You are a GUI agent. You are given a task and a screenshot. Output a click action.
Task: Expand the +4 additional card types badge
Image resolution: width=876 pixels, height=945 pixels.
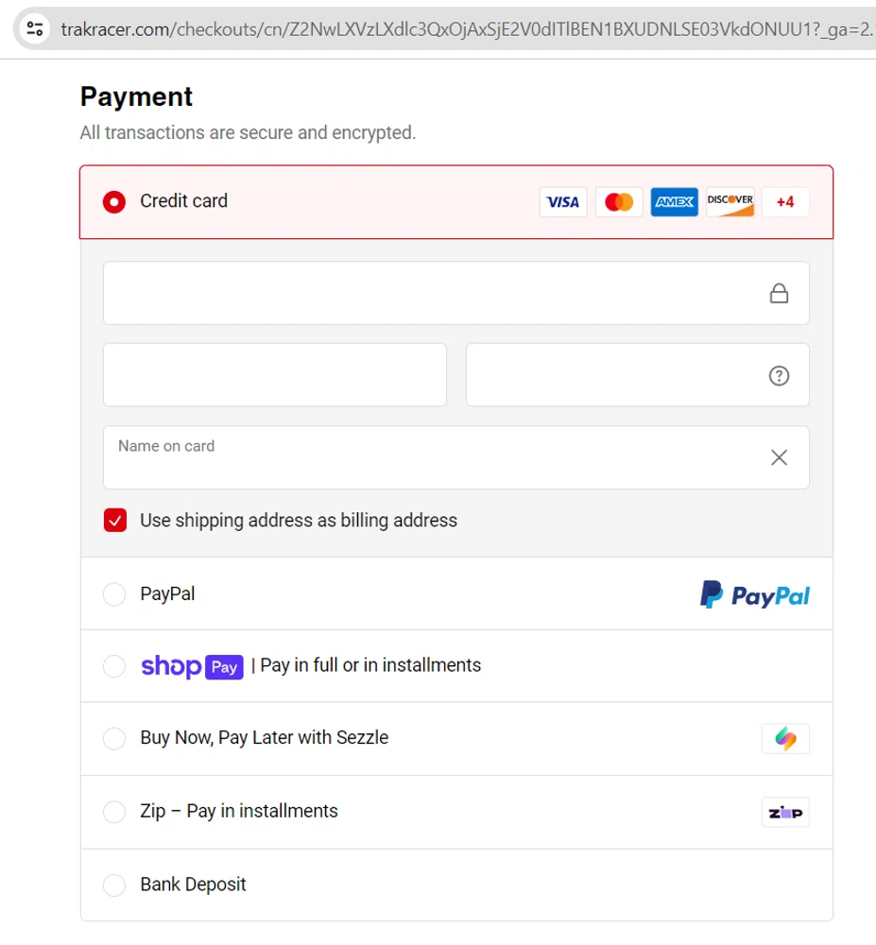click(784, 201)
